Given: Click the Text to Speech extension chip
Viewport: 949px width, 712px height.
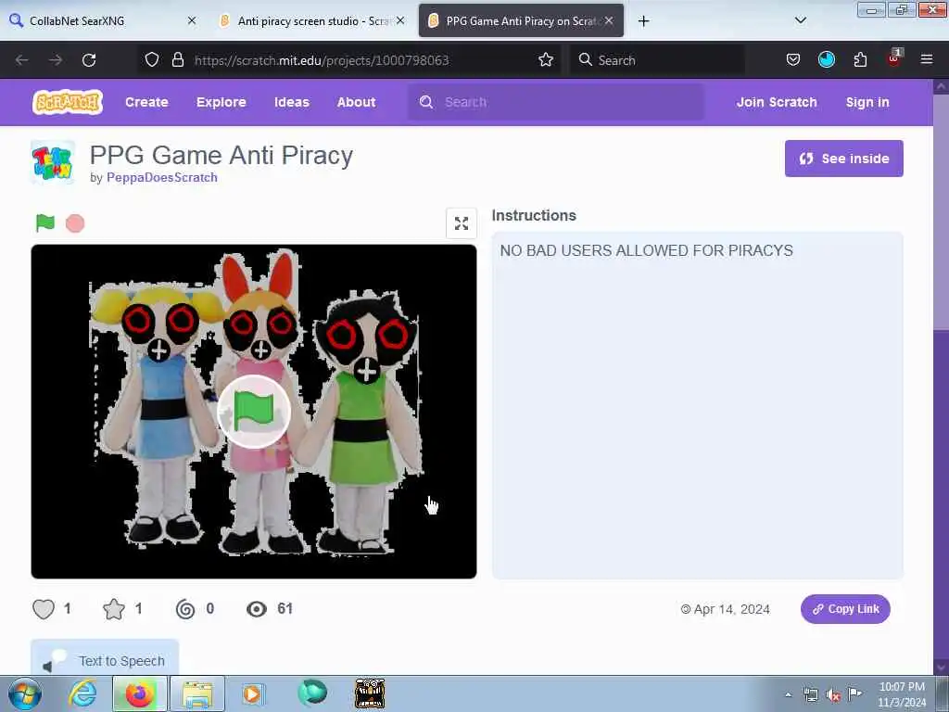Looking at the screenshot, I should pos(105,657).
